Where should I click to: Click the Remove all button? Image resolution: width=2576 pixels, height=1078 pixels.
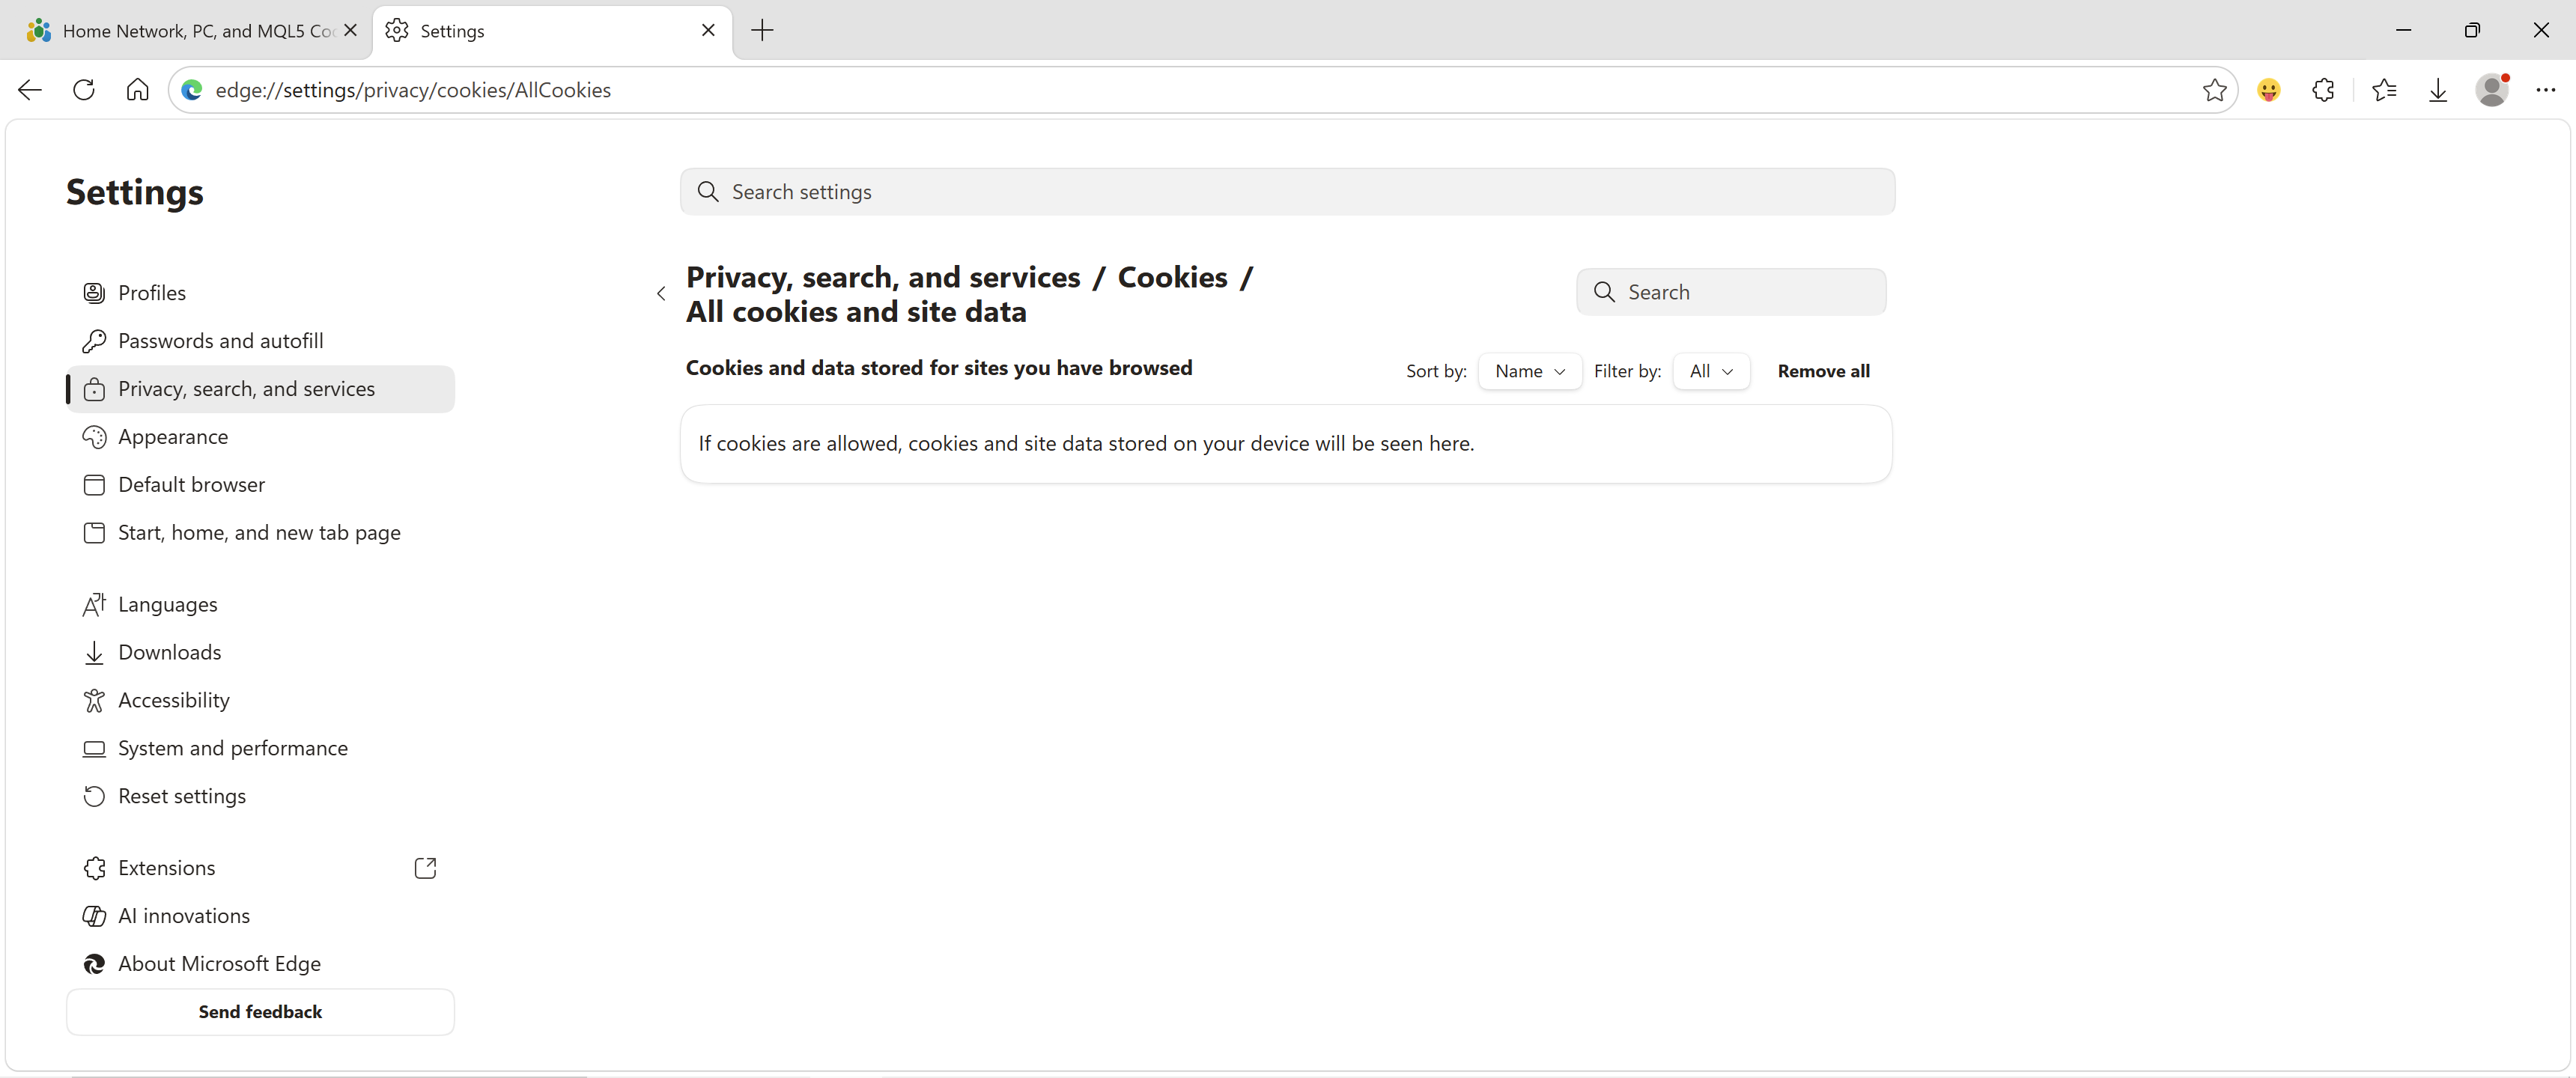click(x=1822, y=371)
